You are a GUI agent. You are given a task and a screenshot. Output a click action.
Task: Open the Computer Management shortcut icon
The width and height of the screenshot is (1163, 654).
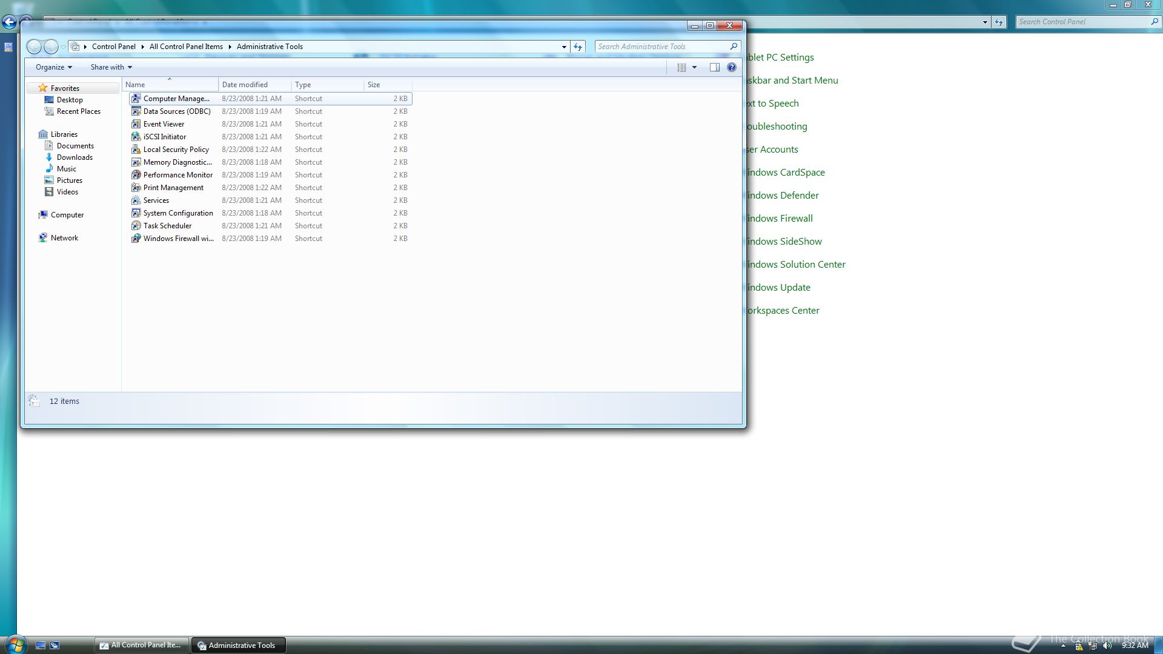(136, 99)
